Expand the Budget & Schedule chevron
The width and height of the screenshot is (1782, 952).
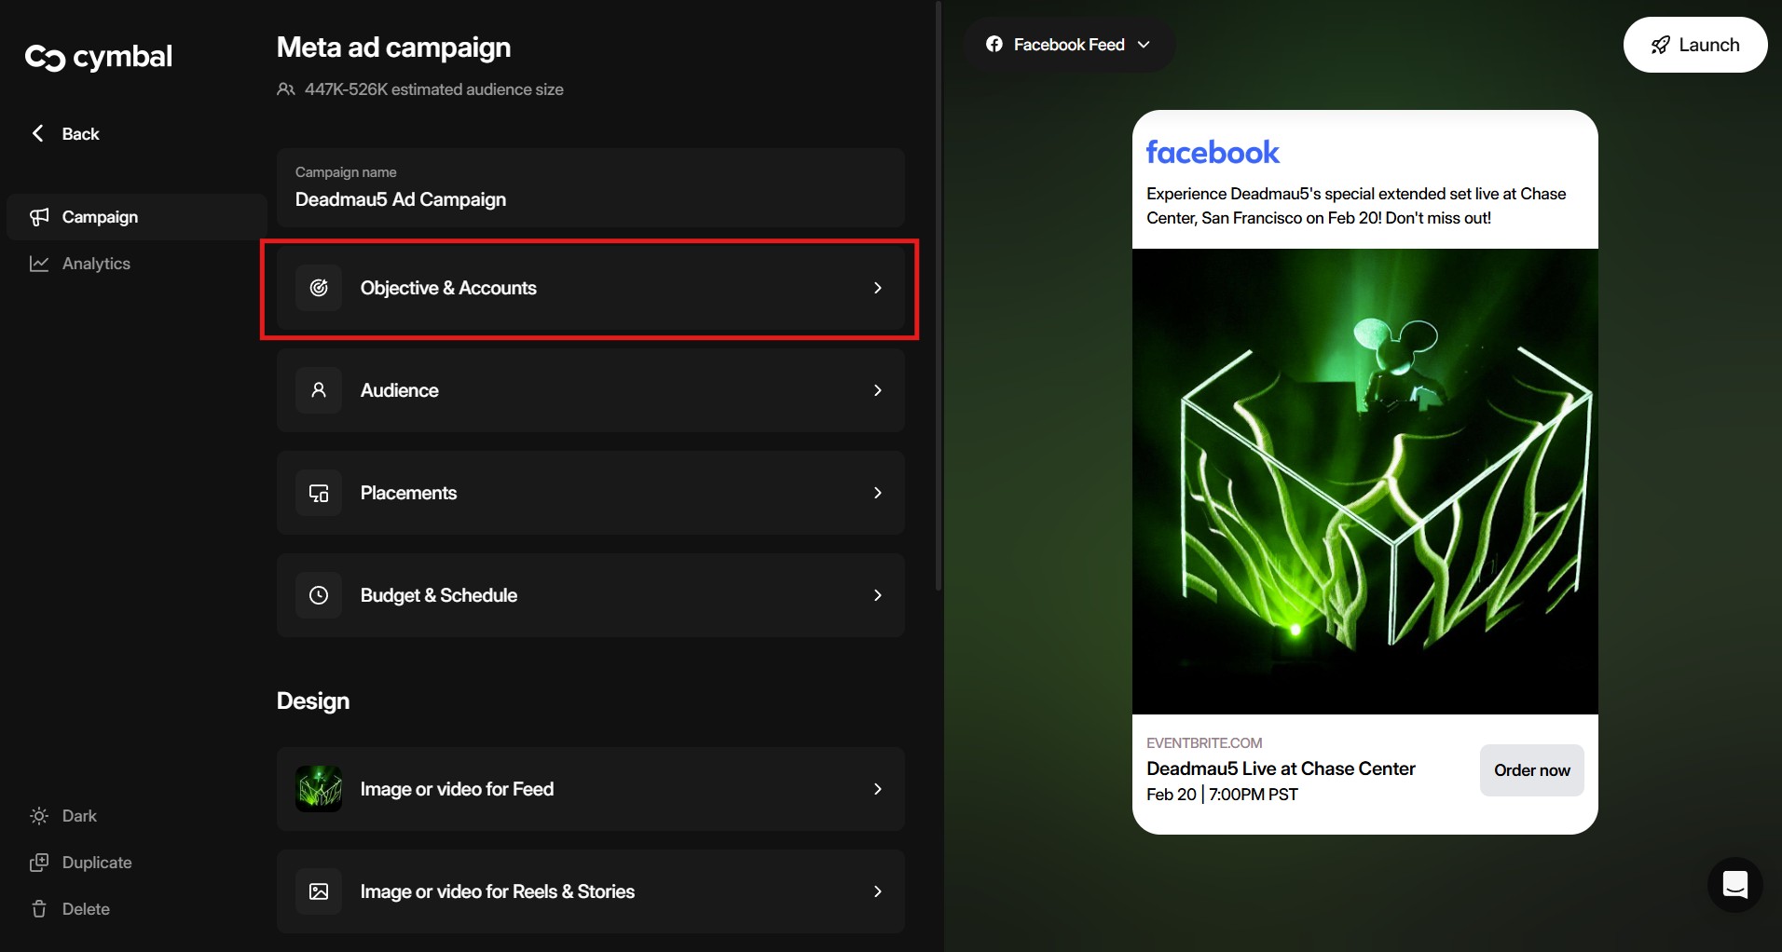point(877,595)
